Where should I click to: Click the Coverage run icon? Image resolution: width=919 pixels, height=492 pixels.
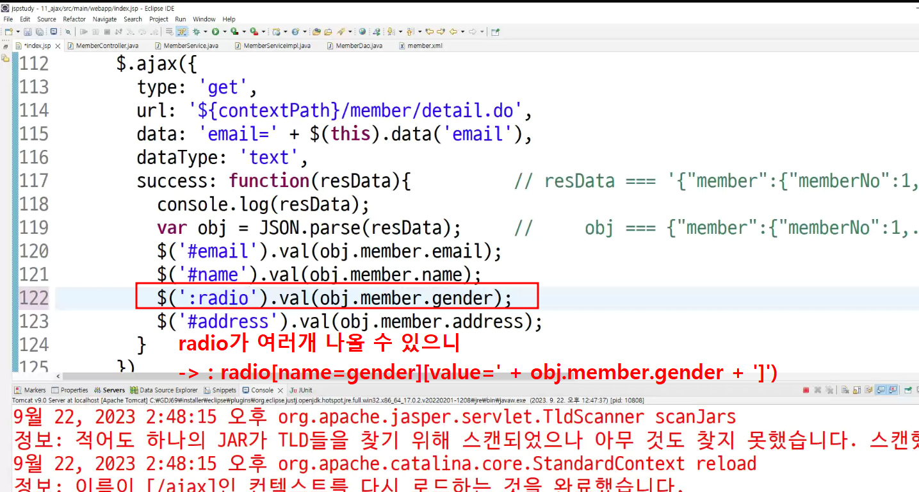234,31
